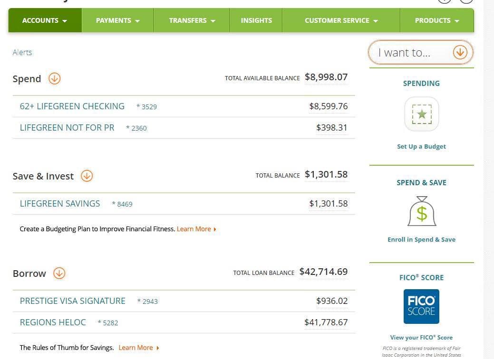Click the Spend & Save money bag icon

pos(421,211)
